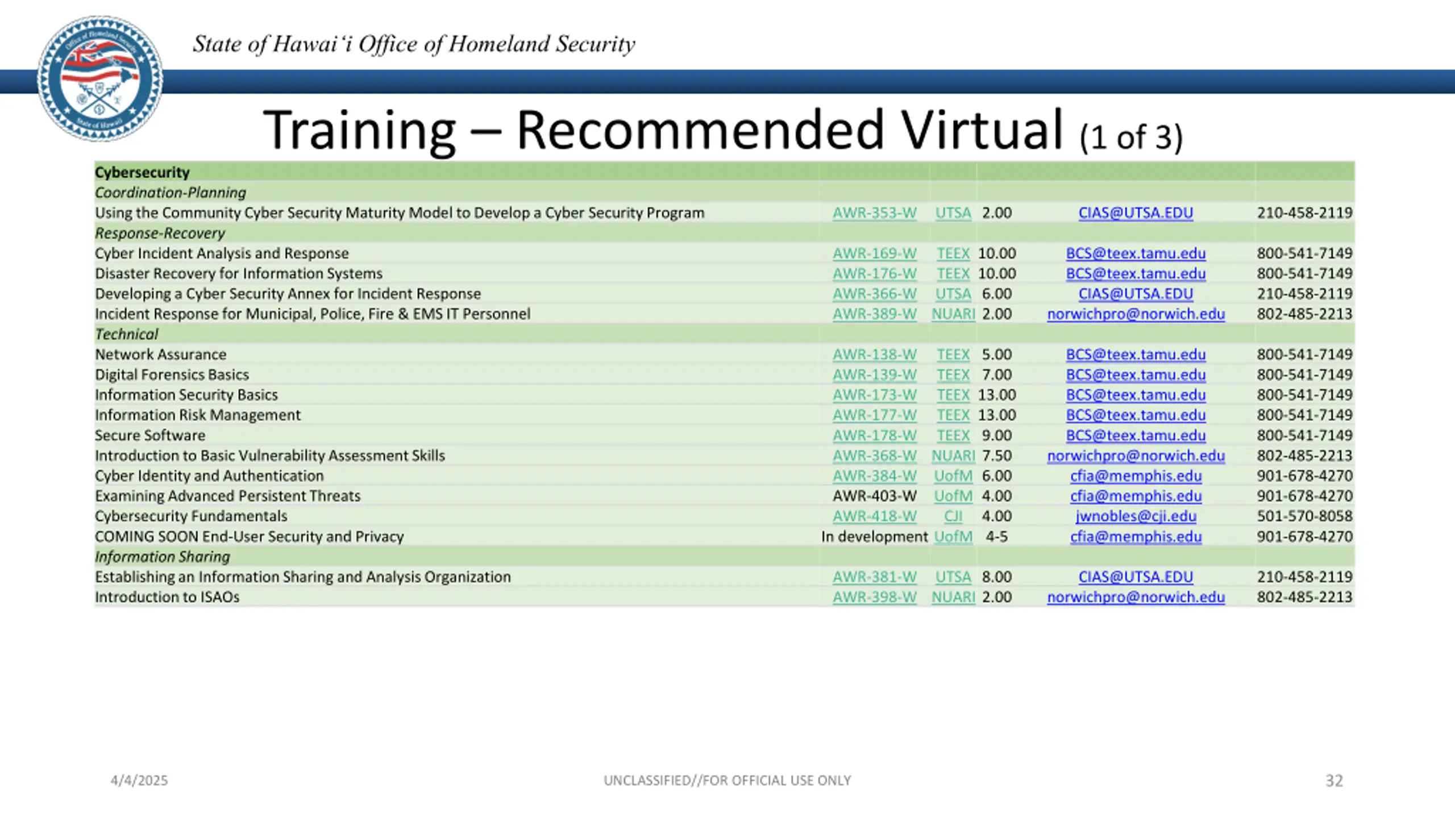This screenshot has width=1455, height=818.
Task: Open the AWR-418-W Cybersecurity Fundamentals link
Action: coord(874,516)
